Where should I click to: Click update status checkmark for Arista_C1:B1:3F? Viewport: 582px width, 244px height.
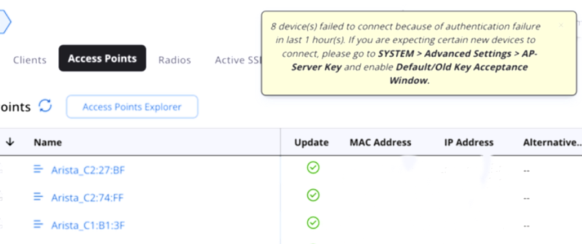[x=313, y=223]
